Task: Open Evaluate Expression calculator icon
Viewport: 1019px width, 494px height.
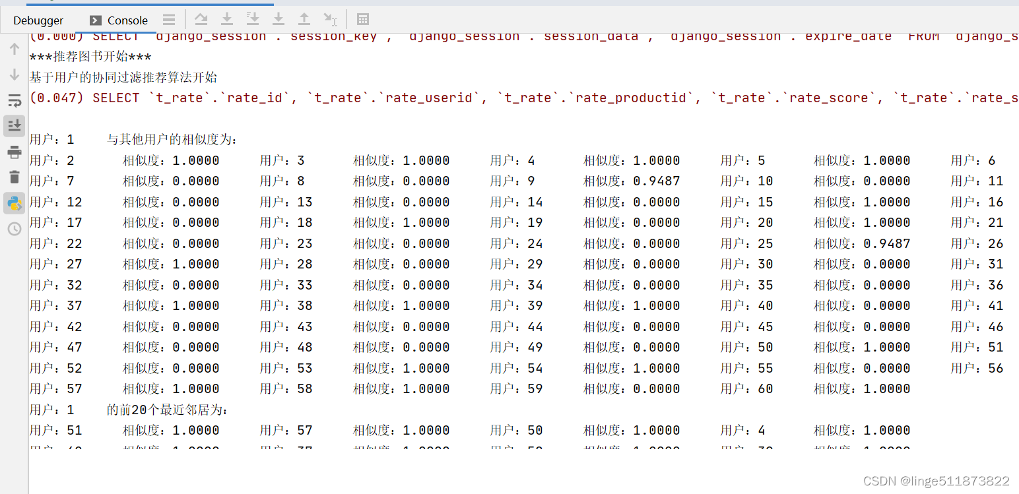Action: (363, 19)
